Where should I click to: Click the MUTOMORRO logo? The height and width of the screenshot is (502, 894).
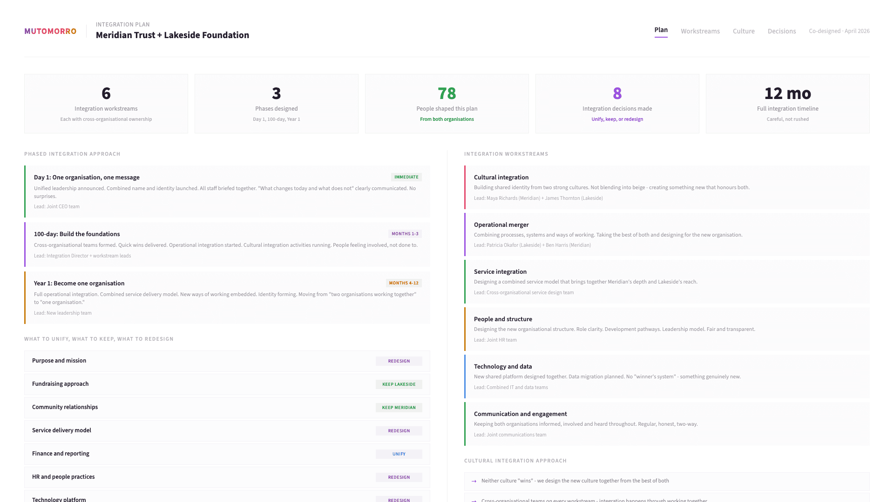point(50,31)
